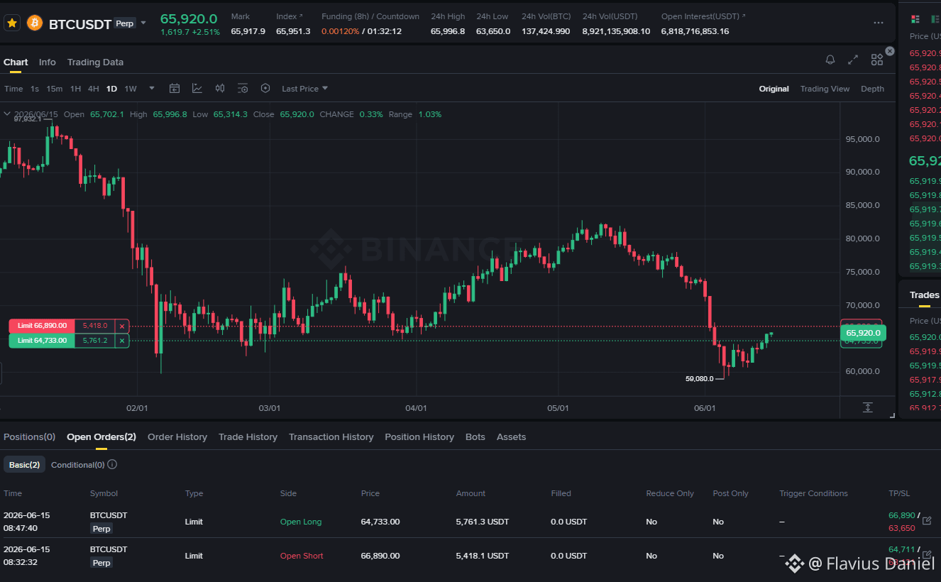Select the 4H chart interval
Image resolution: width=941 pixels, height=582 pixels.
pos(94,89)
